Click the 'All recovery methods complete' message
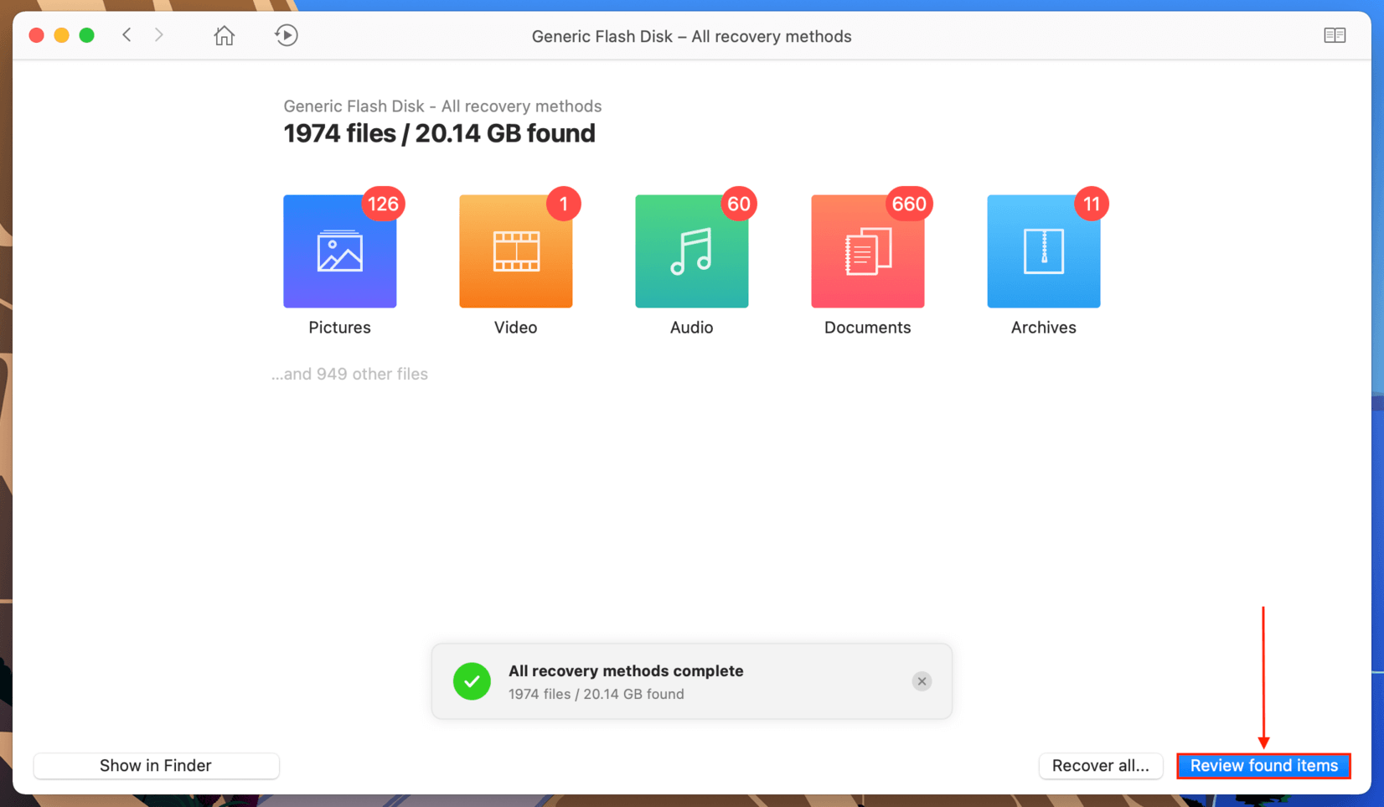 click(625, 671)
